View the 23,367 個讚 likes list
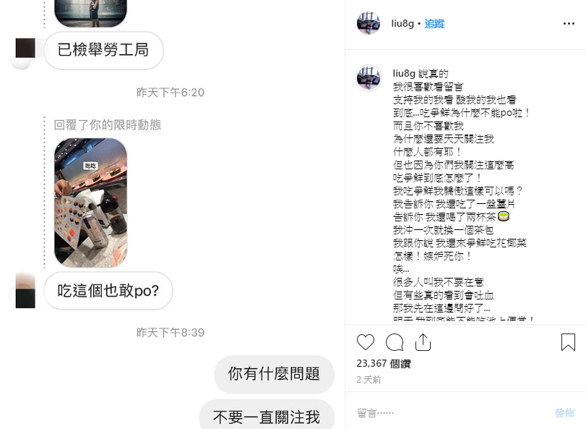 pyautogui.click(x=384, y=364)
